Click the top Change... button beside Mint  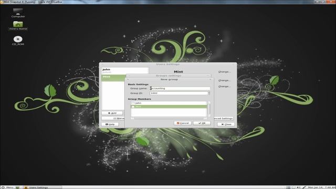tap(224, 72)
